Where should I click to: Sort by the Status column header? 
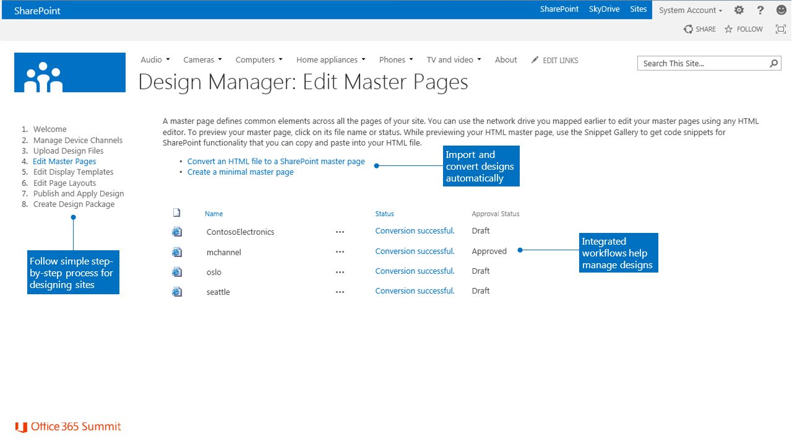384,214
